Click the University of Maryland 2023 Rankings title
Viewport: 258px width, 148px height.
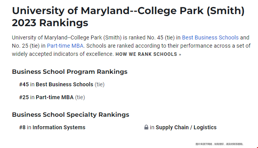click(128, 16)
